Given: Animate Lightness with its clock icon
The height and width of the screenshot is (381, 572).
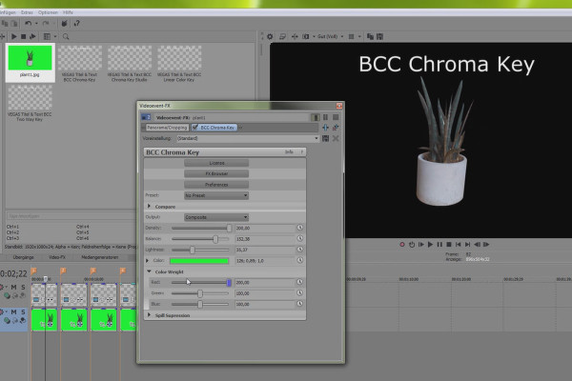Looking at the screenshot, I should point(300,250).
